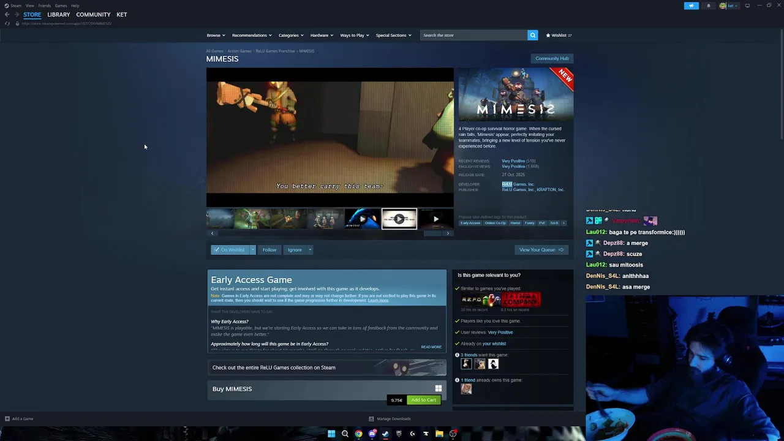Click the store page vertical scrollbar
This screenshot has height=441, width=784.
pyautogui.click(x=781, y=86)
